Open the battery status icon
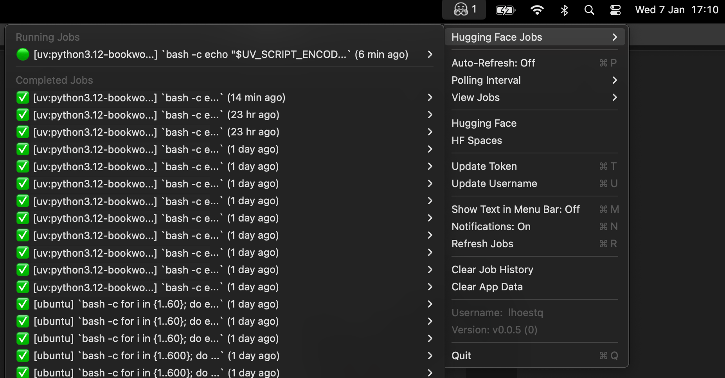This screenshot has width=725, height=378. click(505, 10)
